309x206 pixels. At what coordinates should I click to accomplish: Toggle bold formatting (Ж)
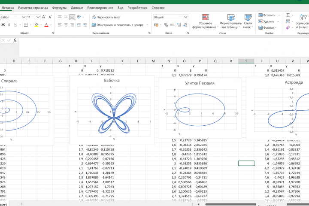point(3,25)
